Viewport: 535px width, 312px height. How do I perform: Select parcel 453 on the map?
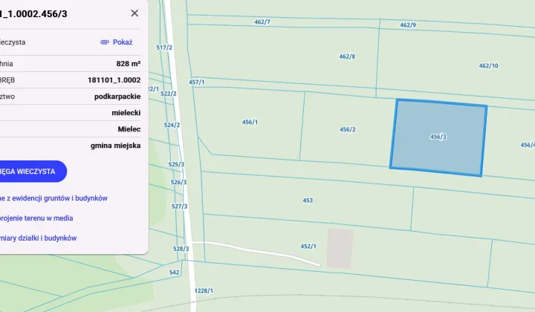coord(308,201)
